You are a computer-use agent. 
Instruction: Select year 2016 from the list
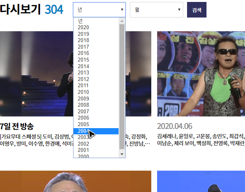pyautogui.click(x=96, y=53)
